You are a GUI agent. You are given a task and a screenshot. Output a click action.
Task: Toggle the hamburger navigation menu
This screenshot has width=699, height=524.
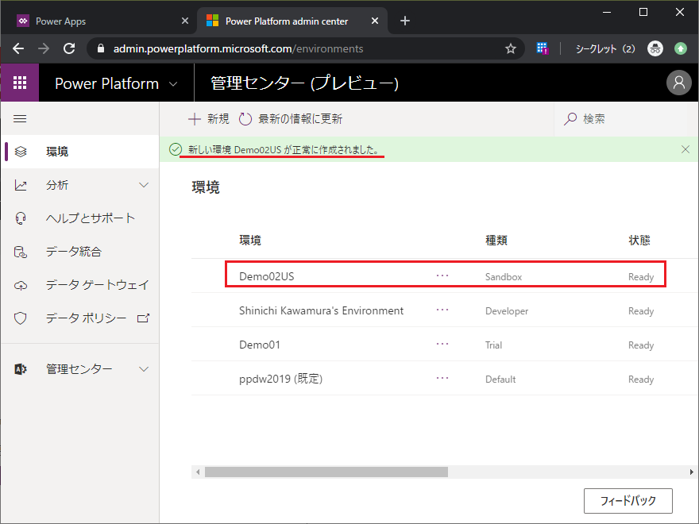click(x=20, y=119)
